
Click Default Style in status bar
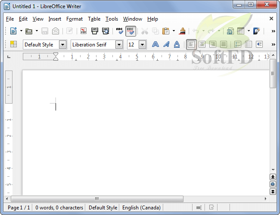103,208
